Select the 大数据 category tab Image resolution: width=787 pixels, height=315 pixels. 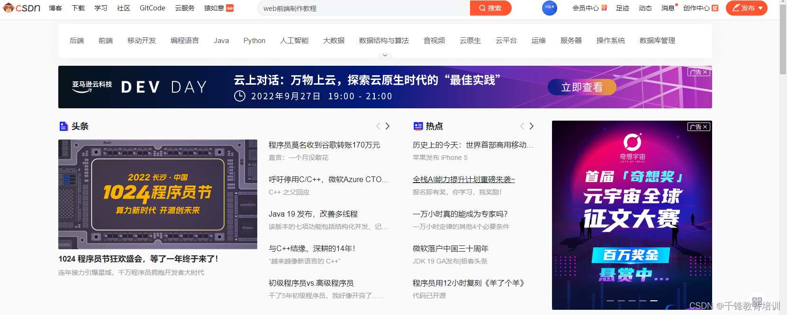coord(334,41)
